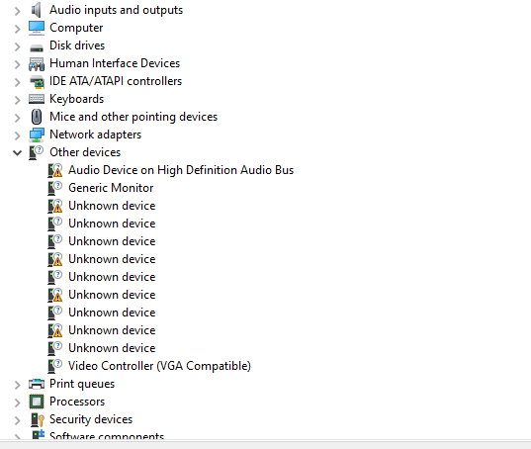The image size is (531, 449).
Task: Click the Disk drives icon
Action: click(x=37, y=48)
